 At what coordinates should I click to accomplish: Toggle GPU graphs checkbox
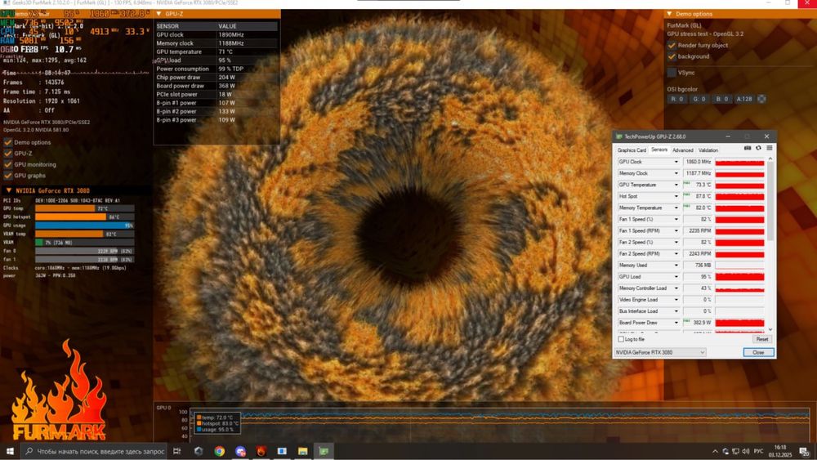[8, 176]
